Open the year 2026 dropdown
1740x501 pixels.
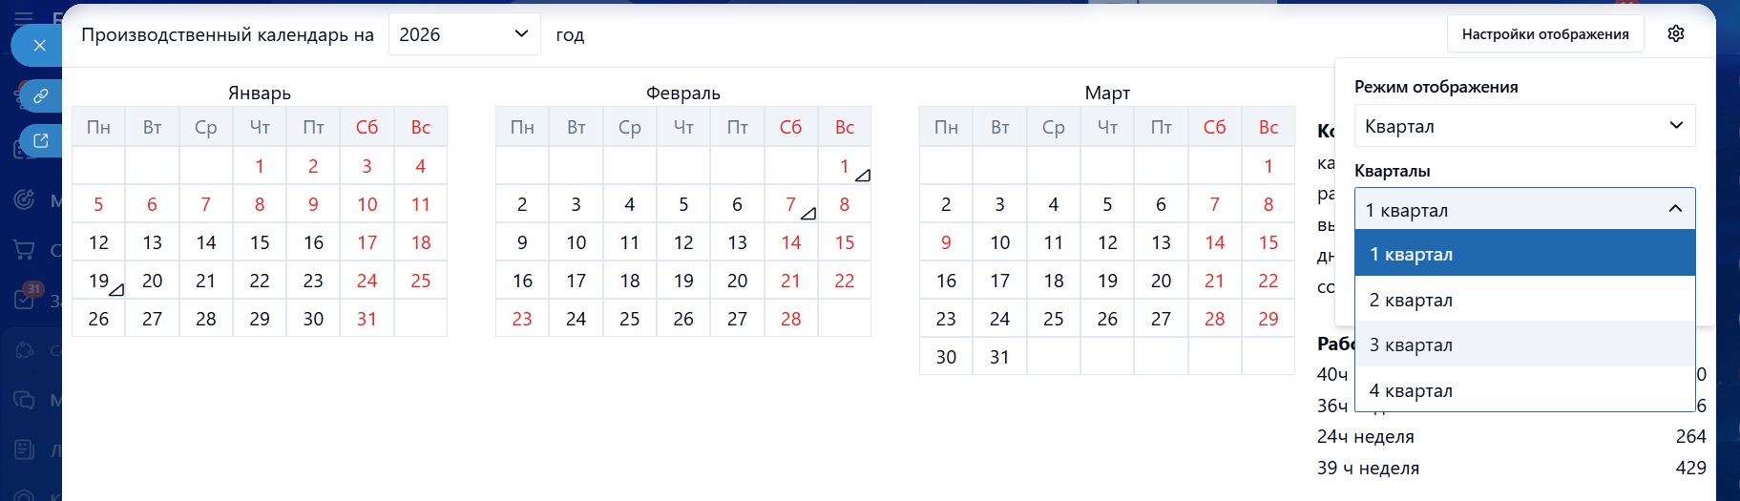465,34
